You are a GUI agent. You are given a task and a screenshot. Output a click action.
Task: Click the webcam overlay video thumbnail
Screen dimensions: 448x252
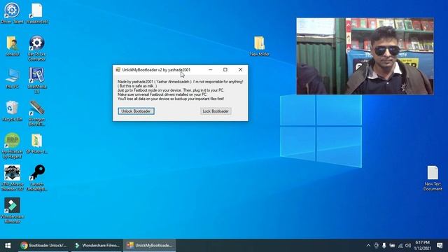coord(365,56)
